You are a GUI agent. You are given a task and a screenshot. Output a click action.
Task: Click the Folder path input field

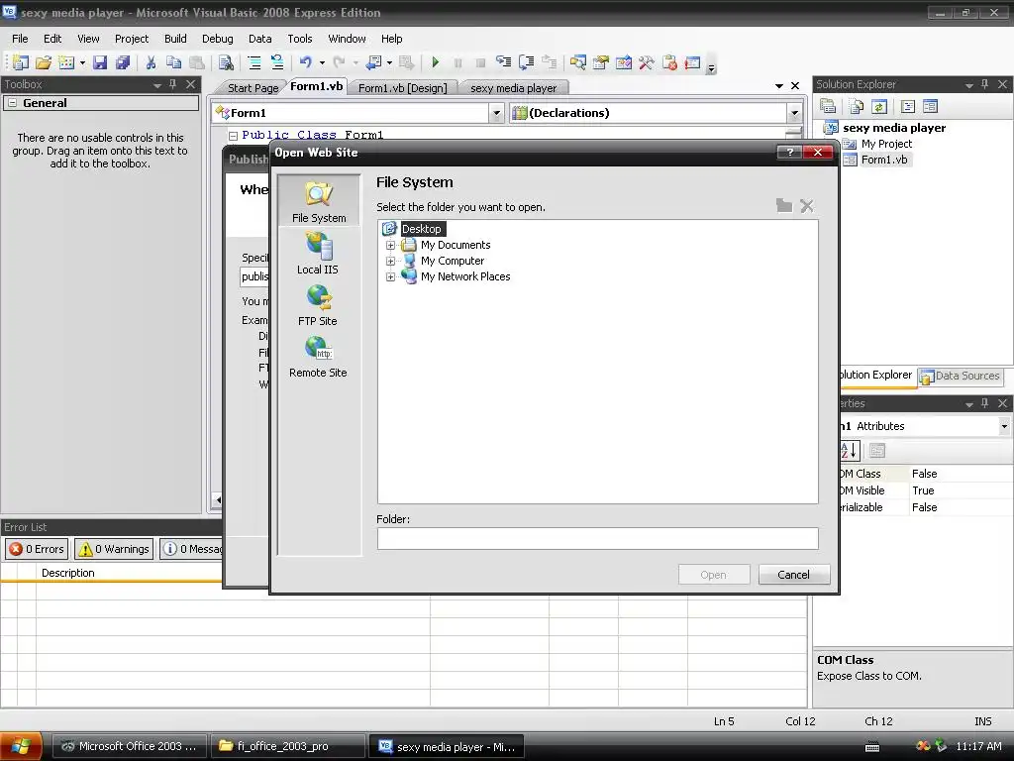pyautogui.click(x=597, y=538)
